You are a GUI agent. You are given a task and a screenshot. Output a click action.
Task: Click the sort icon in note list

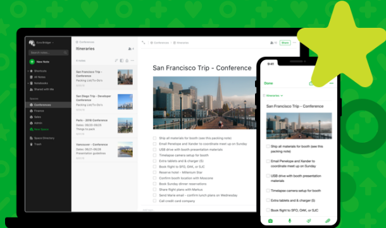116,61
